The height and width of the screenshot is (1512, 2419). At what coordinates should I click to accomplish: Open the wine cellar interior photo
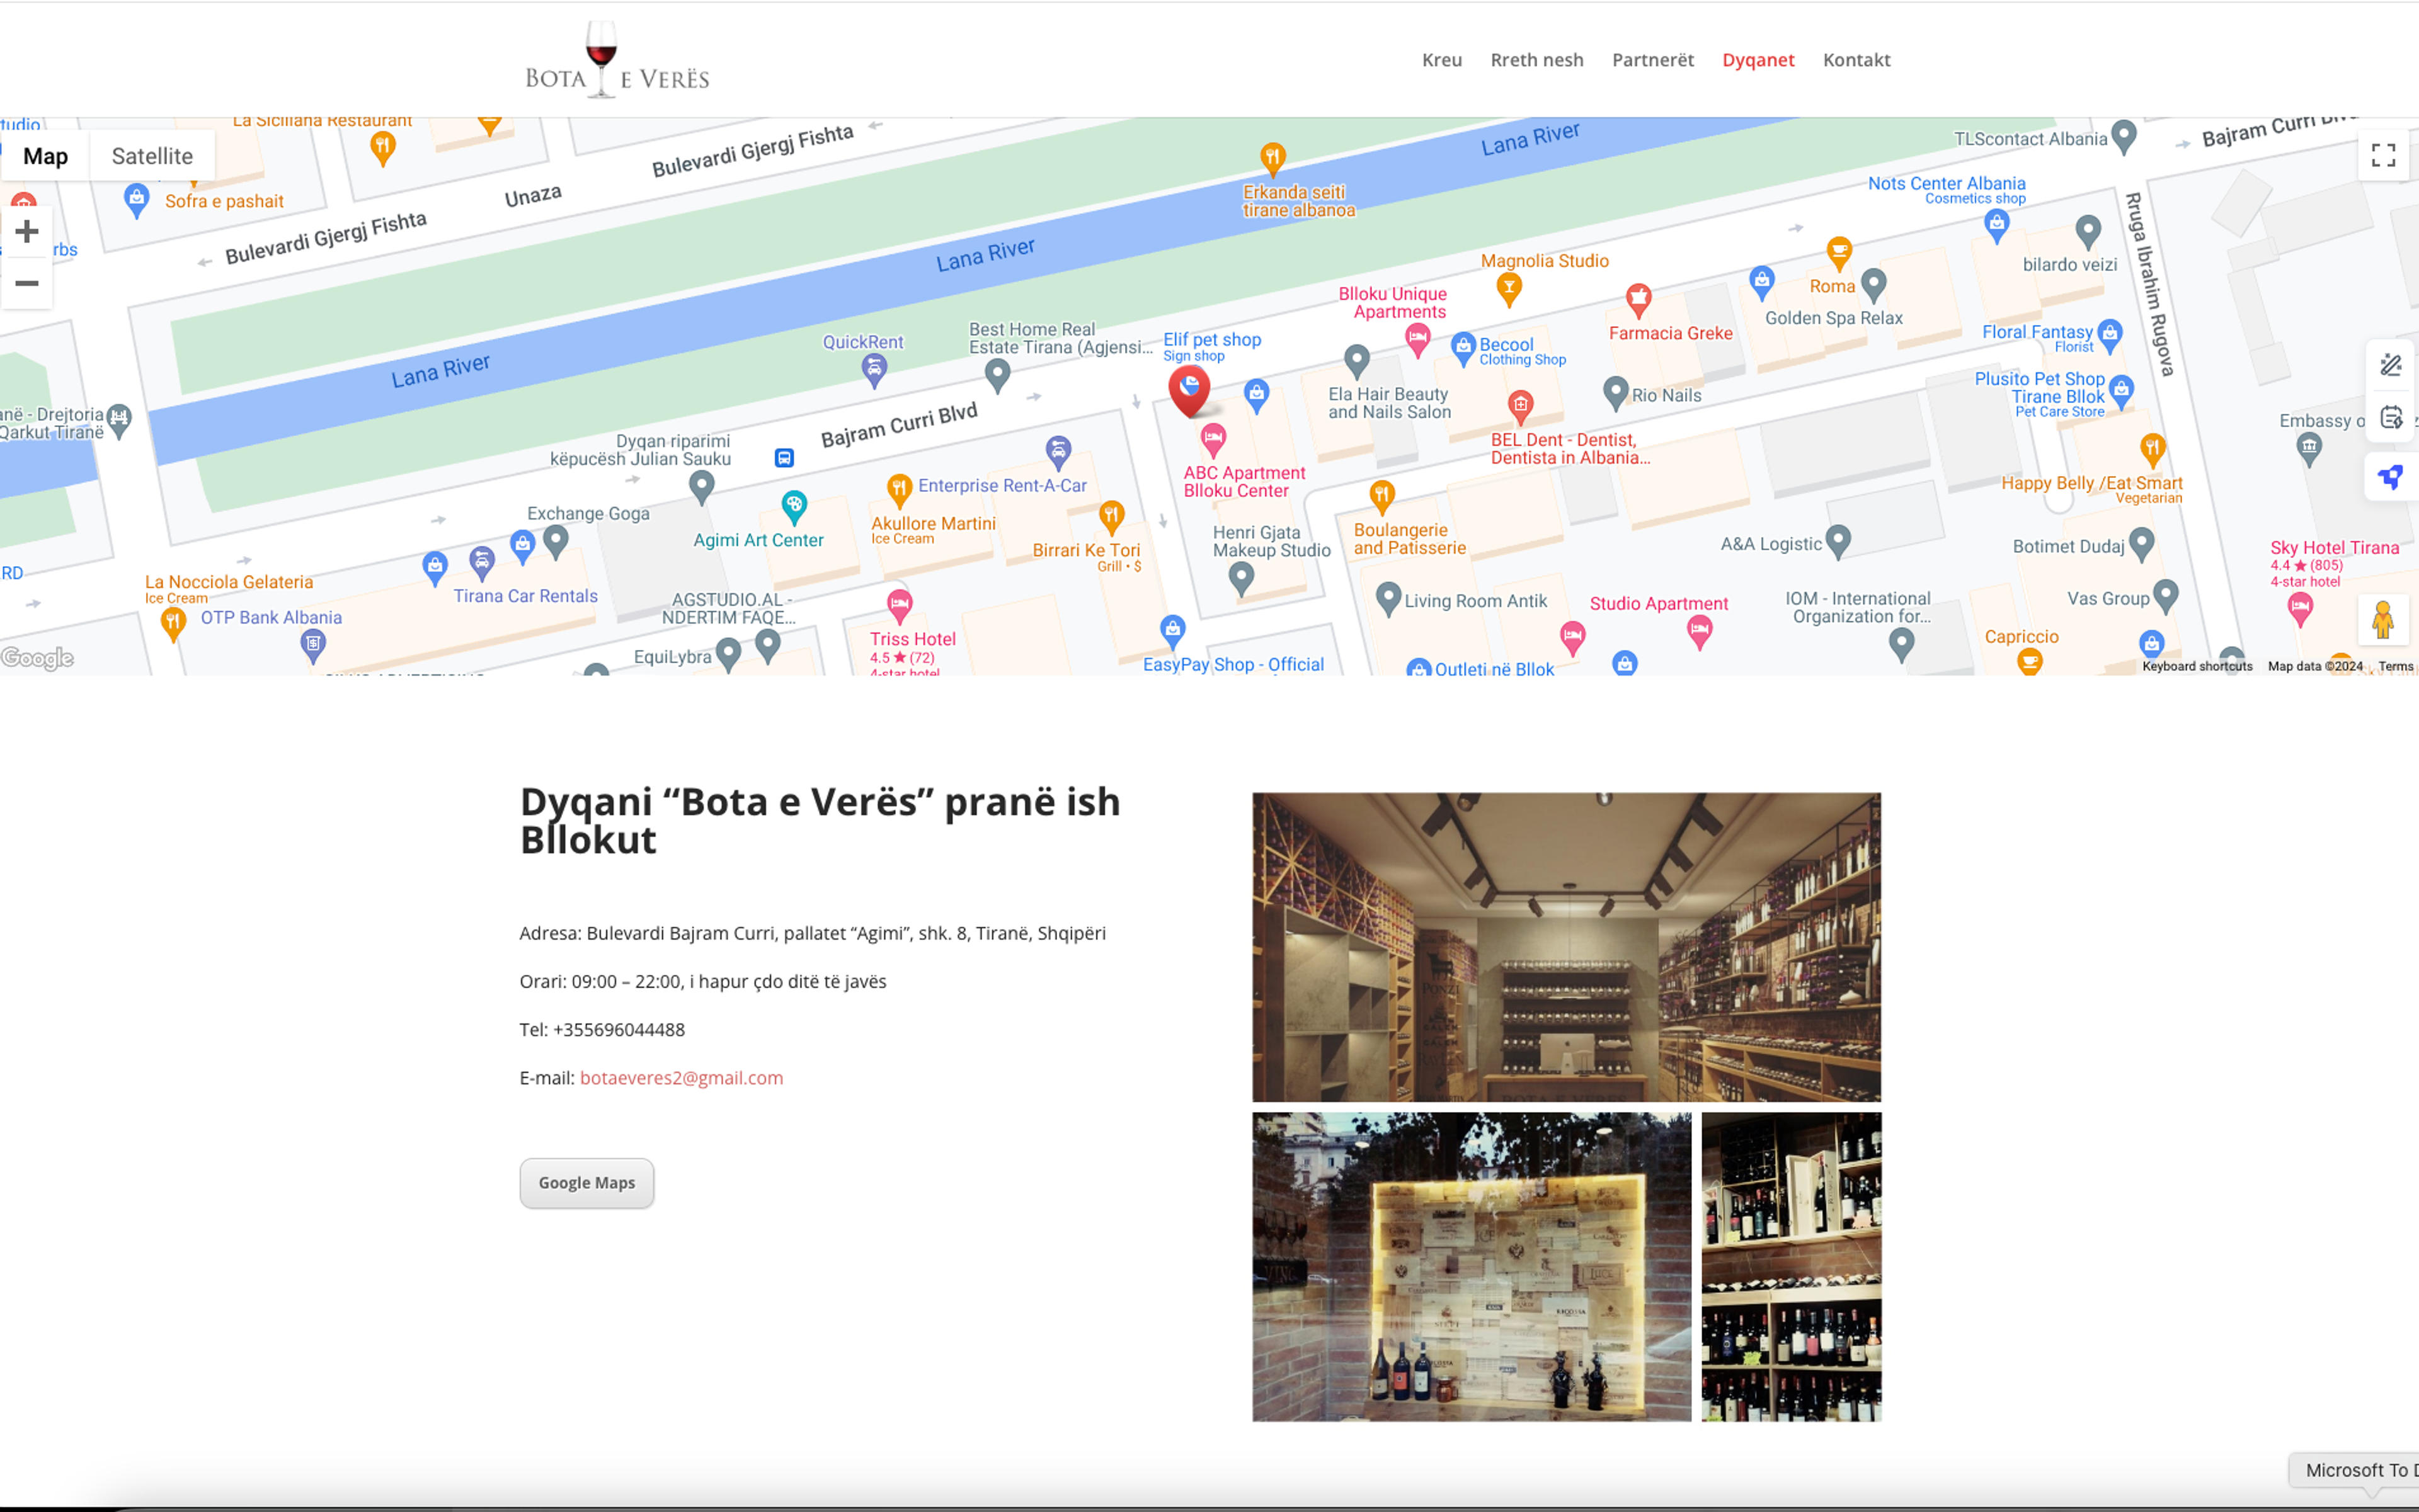[1565, 947]
